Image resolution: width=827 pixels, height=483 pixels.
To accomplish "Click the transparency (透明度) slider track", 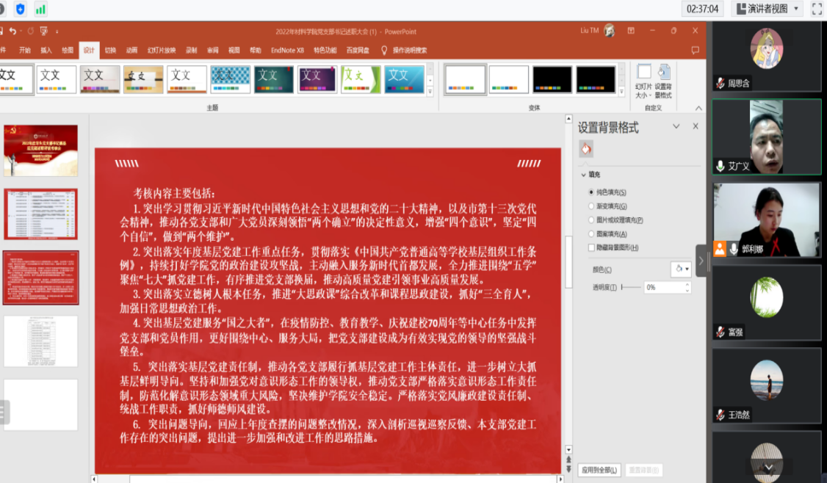I will [x=630, y=288].
